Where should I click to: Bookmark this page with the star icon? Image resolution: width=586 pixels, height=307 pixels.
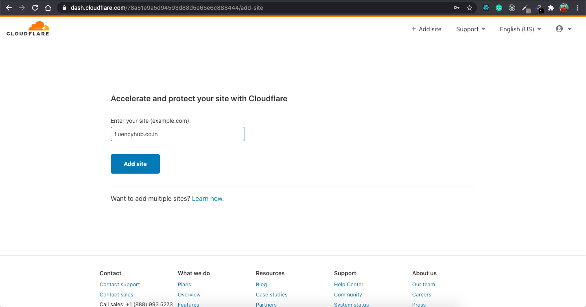[470, 8]
